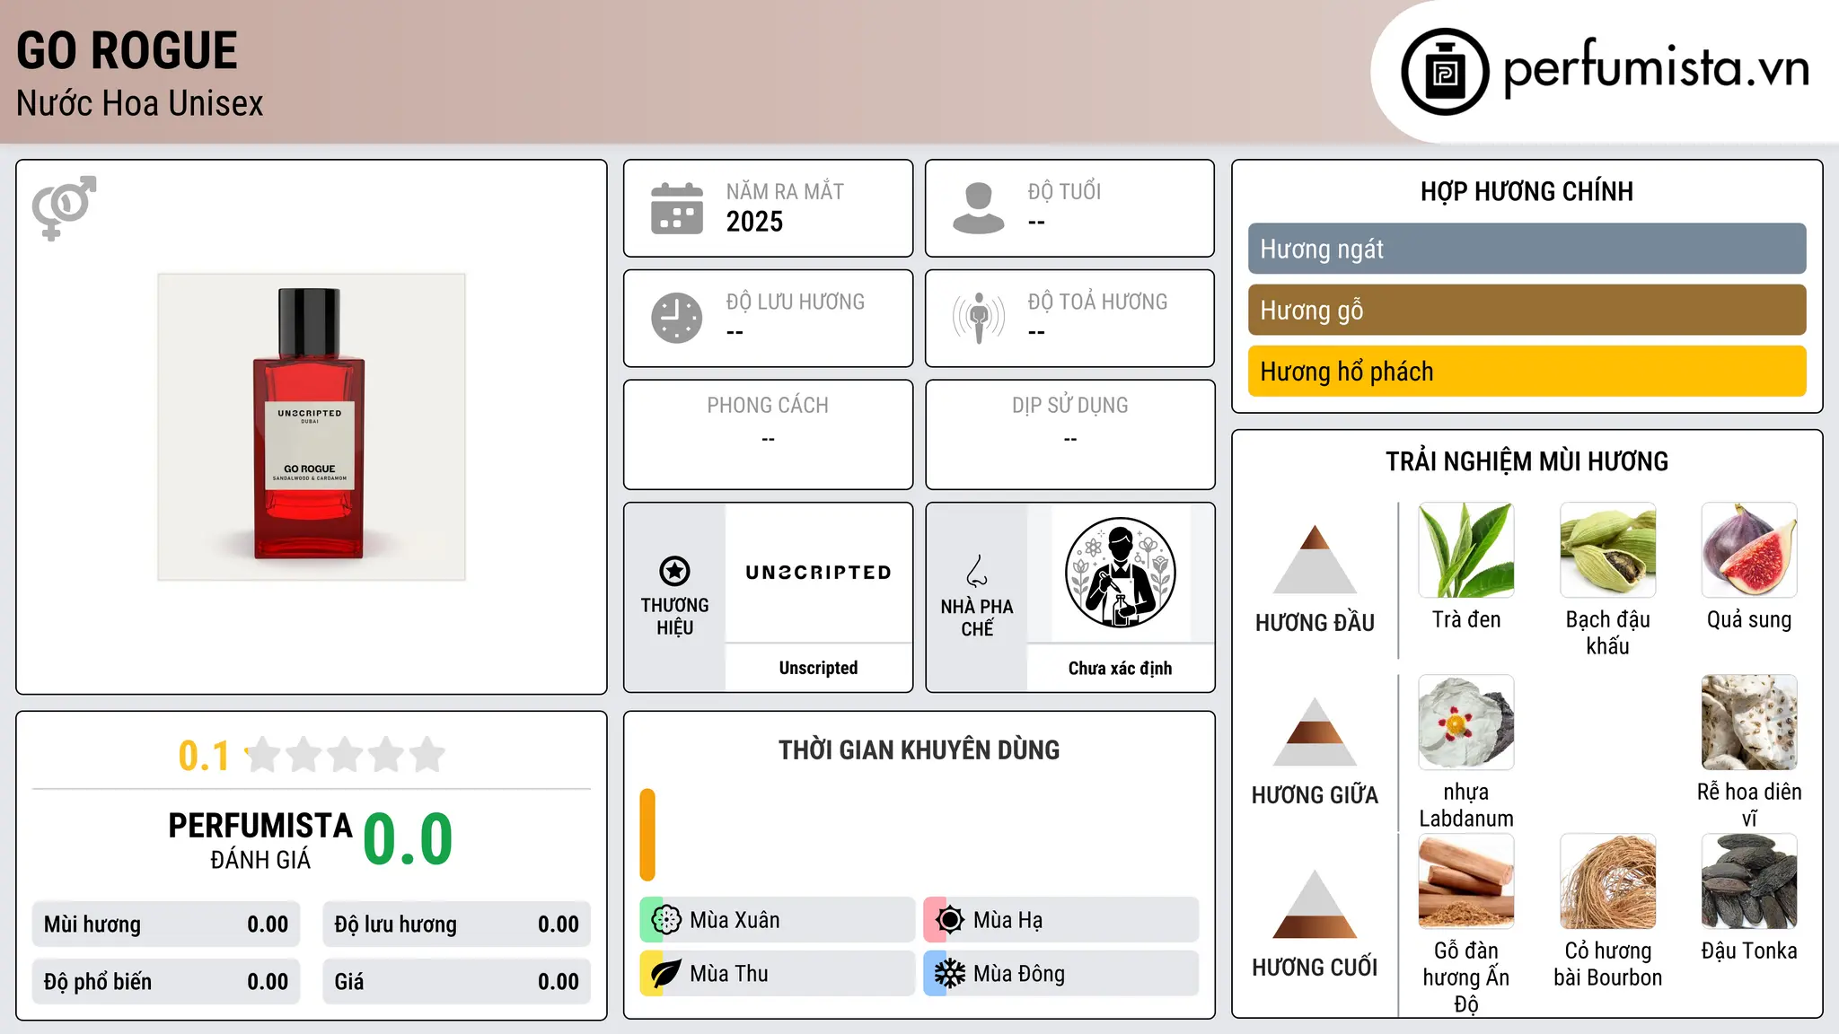Click the Độ lưu hương score row
This screenshot has height=1034, width=1839.
[x=457, y=924]
